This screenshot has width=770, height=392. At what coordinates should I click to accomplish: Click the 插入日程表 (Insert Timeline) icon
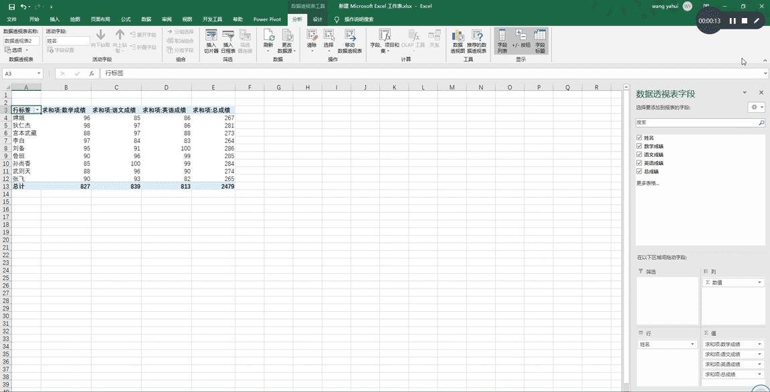[x=228, y=41]
